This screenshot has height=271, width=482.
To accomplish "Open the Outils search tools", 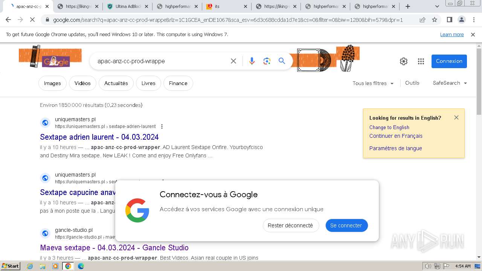I will 412,83.
